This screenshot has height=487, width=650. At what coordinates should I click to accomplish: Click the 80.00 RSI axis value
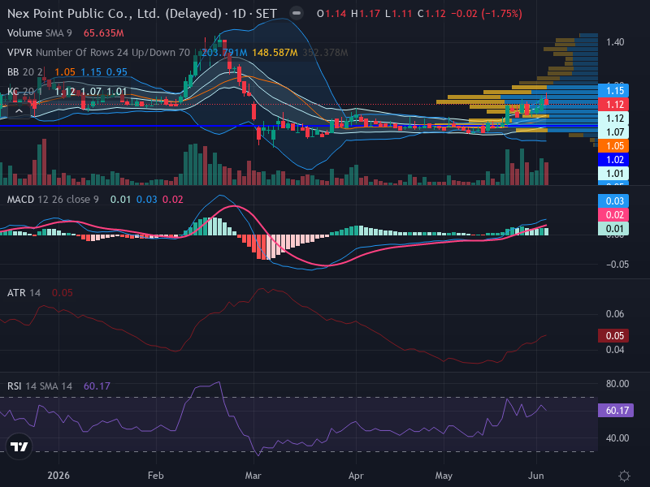click(x=617, y=383)
